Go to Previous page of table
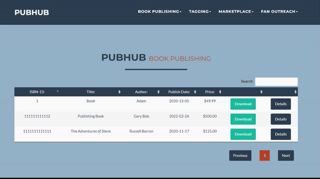320x179 pixels. coord(240,155)
